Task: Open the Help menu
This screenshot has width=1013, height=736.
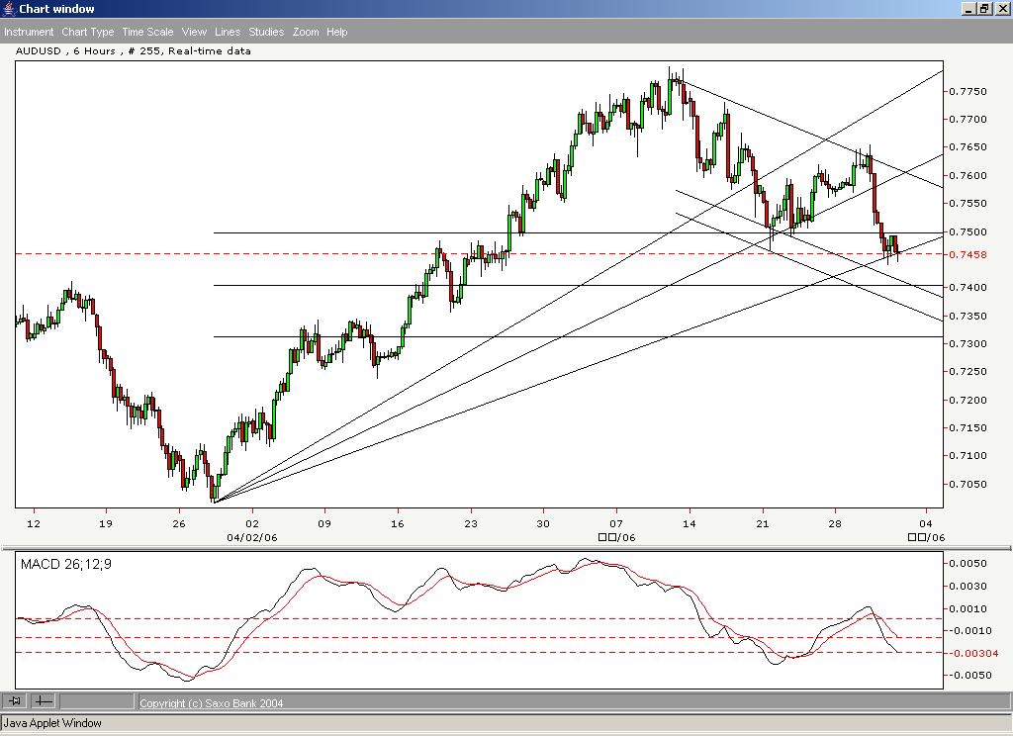Action: pyautogui.click(x=336, y=32)
